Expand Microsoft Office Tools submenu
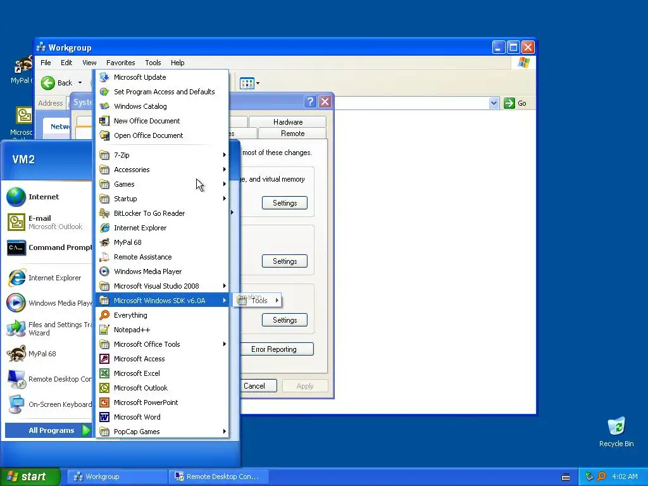 coord(162,344)
